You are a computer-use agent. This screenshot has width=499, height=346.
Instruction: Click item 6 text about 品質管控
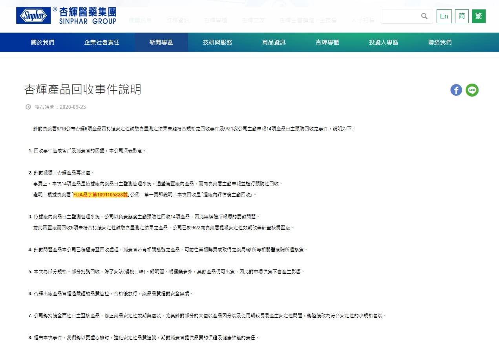113,294
